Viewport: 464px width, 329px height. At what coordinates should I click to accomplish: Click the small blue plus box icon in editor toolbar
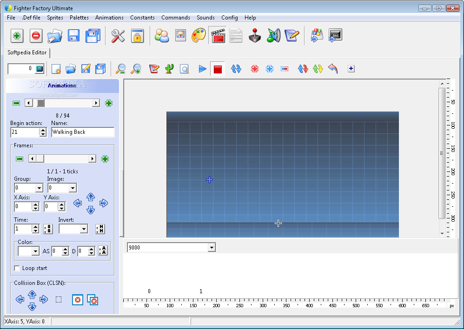pyautogui.click(x=351, y=69)
